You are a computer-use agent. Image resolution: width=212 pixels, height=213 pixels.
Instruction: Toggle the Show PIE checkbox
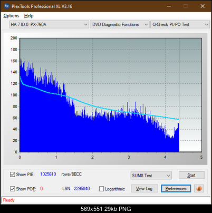click(13, 175)
